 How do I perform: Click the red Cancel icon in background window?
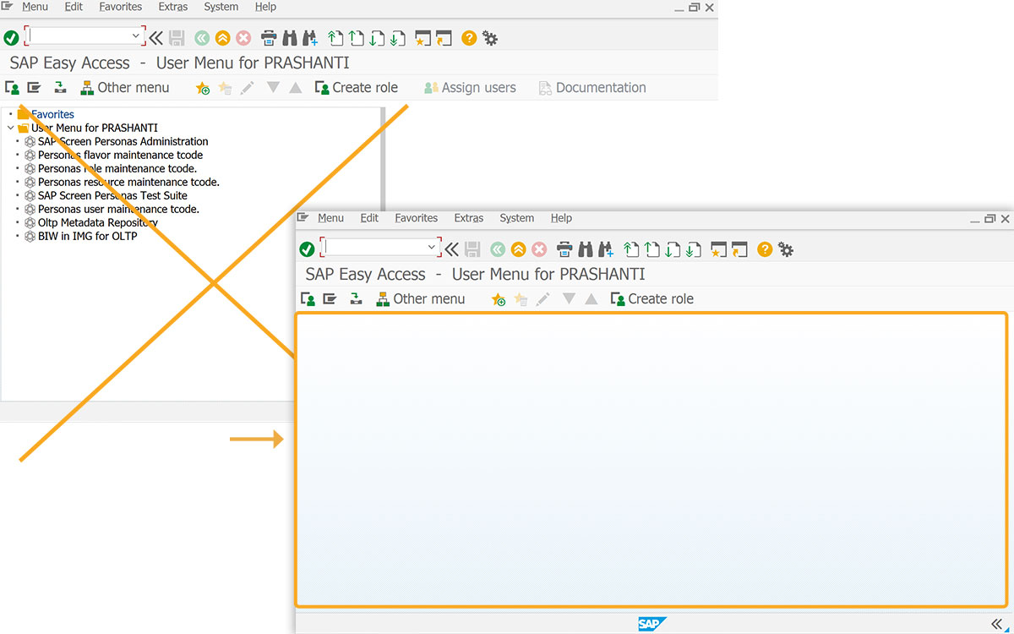click(243, 38)
